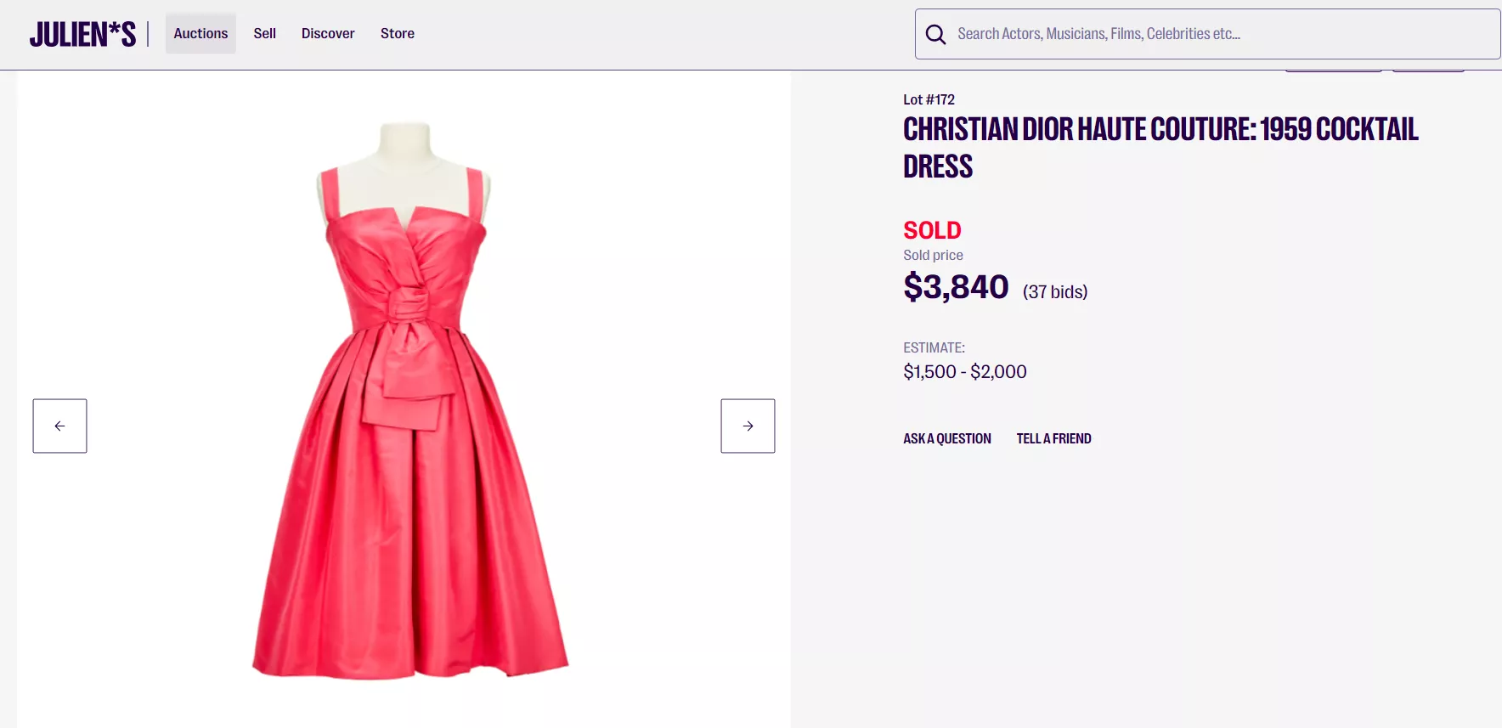Viewport: 1502px width, 728px height.
Task: Click the $3,840 sold price
Action: [956, 287]
